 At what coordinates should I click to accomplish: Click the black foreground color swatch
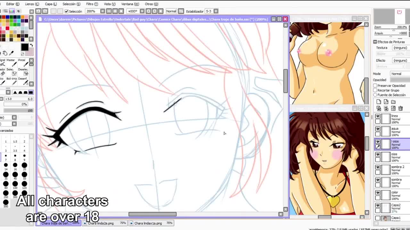25,47
